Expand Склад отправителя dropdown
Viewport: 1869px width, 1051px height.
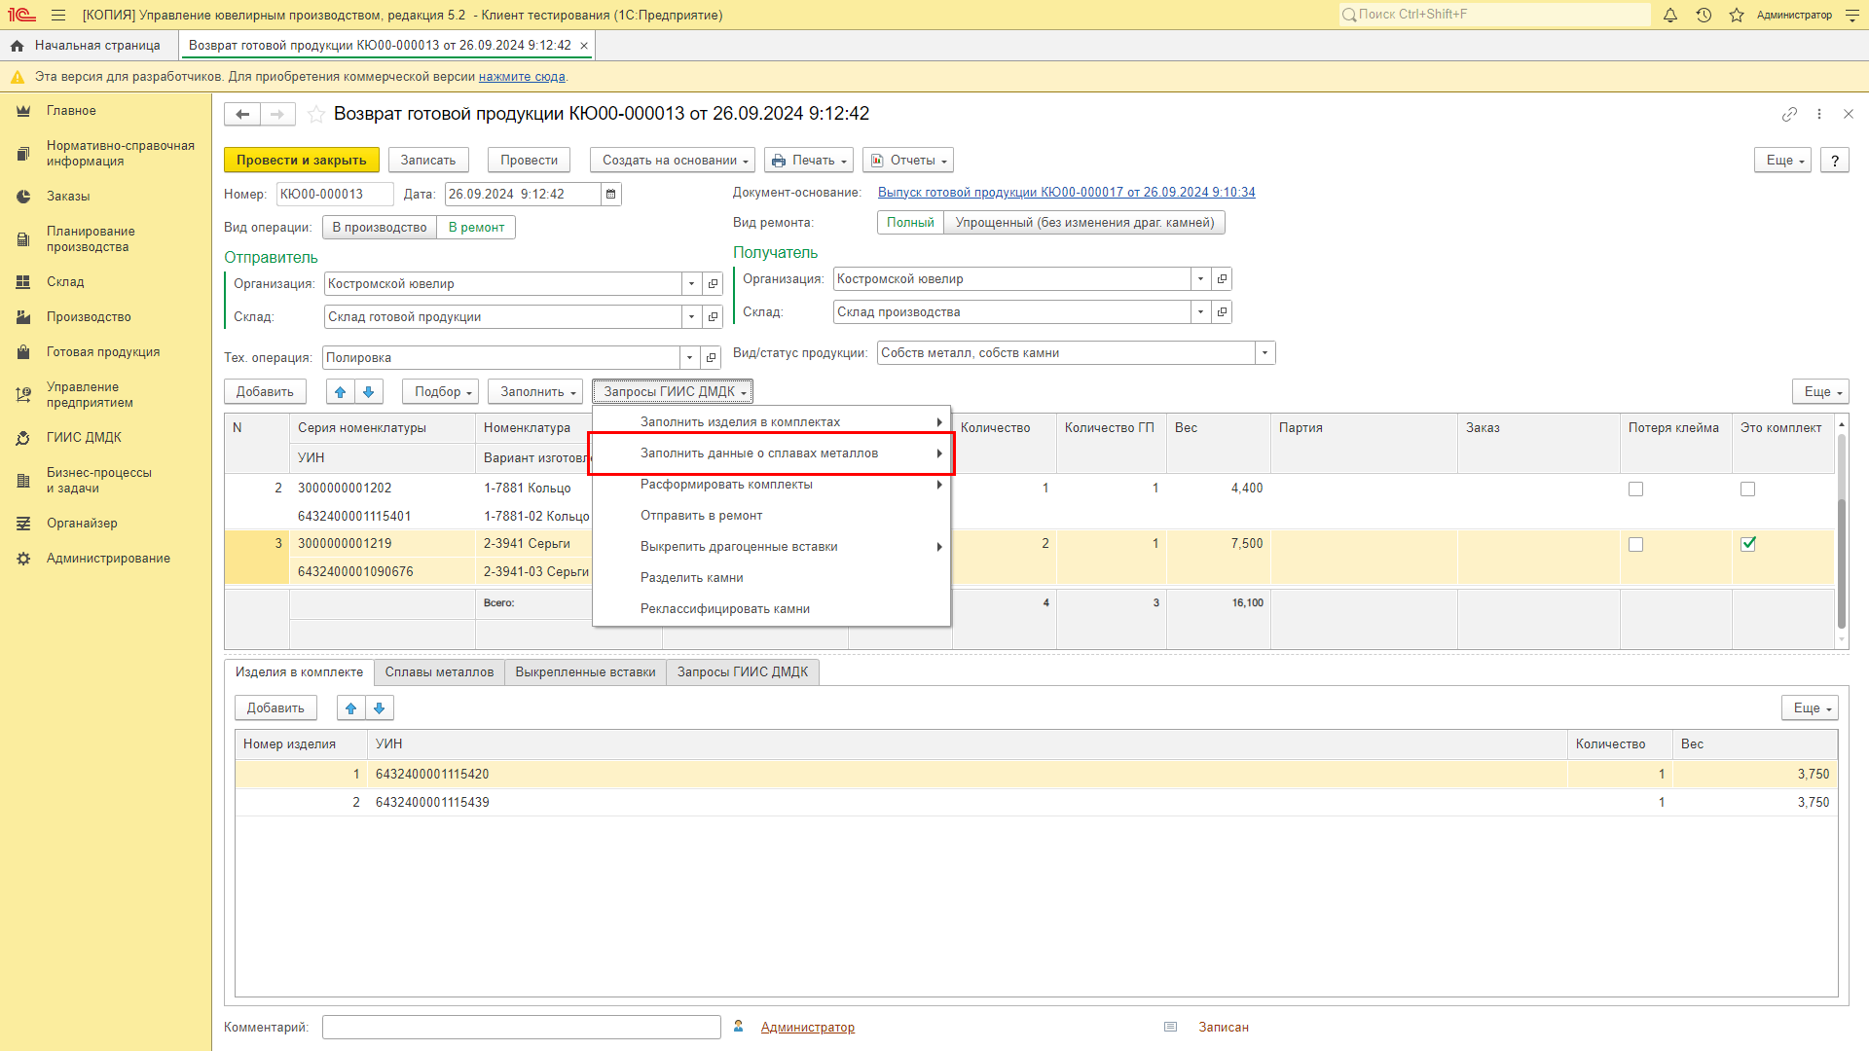(691, 317)
